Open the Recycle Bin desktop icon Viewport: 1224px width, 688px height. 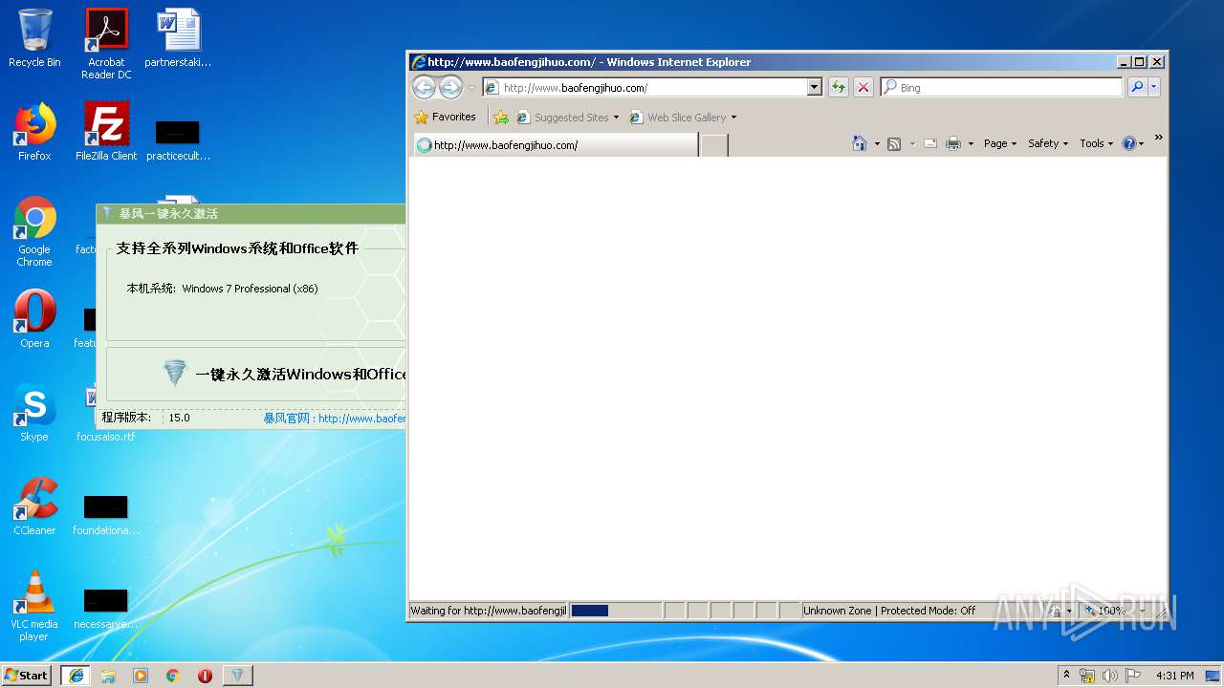(x=34, y=38)
